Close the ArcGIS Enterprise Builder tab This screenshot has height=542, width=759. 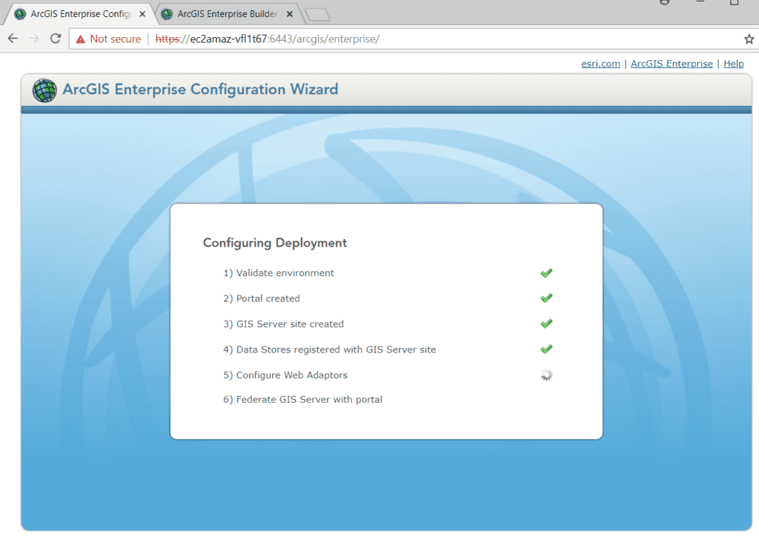[x=290, y=14]
